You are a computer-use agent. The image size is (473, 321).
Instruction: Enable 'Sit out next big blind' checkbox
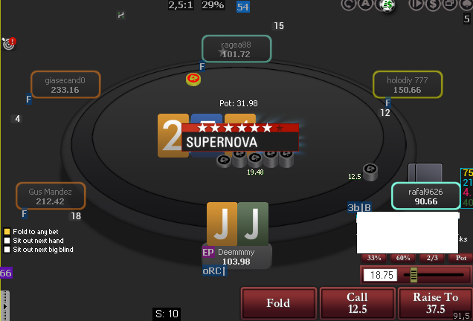point(7,250)
